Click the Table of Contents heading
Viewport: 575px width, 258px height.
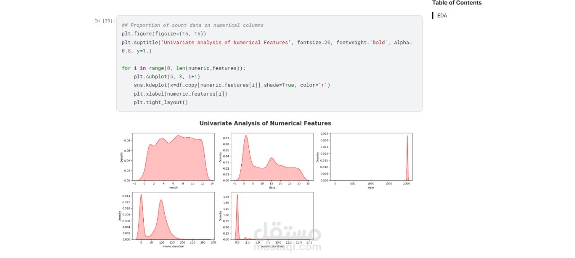pyautogui.click(x=456, y=3)
